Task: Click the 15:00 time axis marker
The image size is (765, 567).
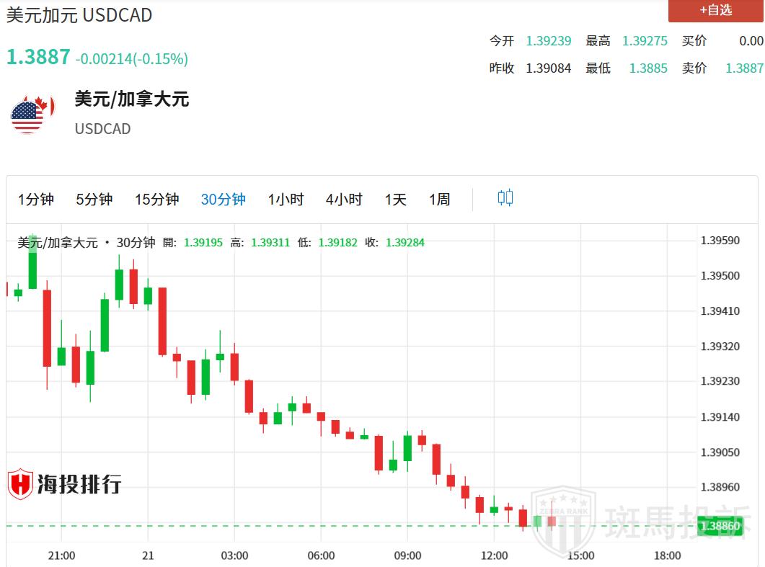Action: pos(580,555)
